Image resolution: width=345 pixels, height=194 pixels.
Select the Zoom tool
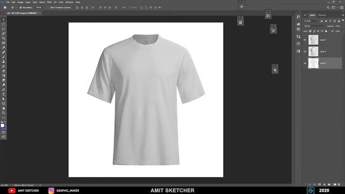[4, 113]
